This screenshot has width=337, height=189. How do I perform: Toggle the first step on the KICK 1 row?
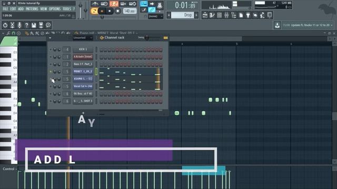coord(101,49)
